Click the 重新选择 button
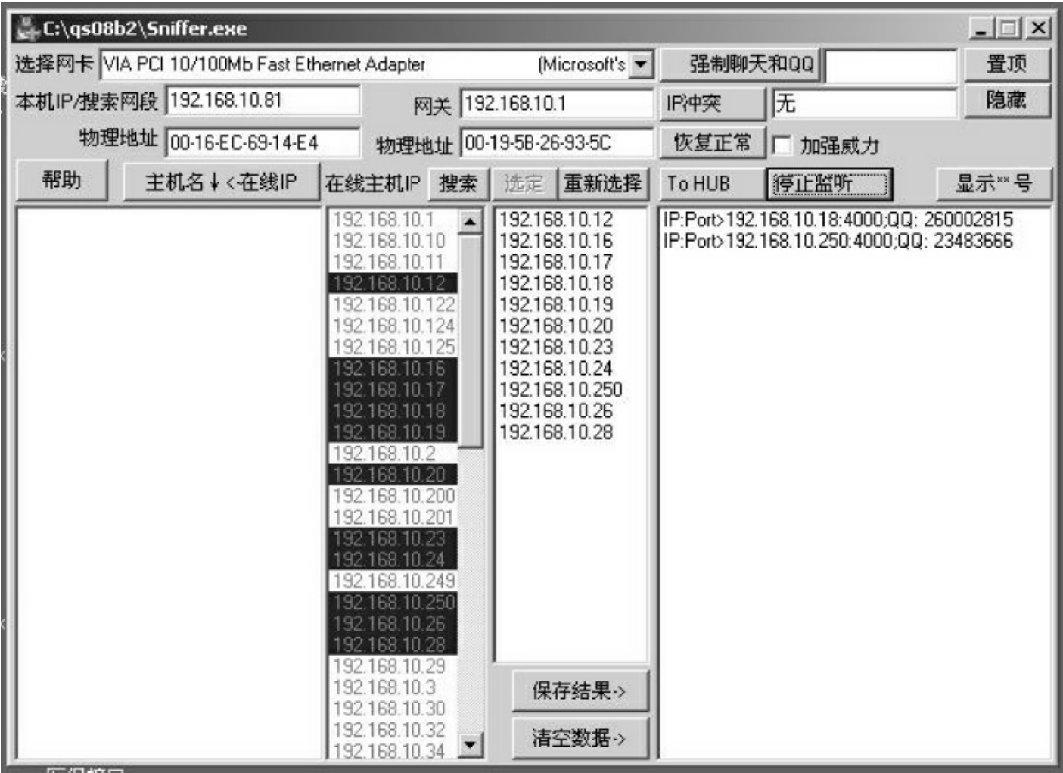1063x773 pixels. [x=602, y=183]
